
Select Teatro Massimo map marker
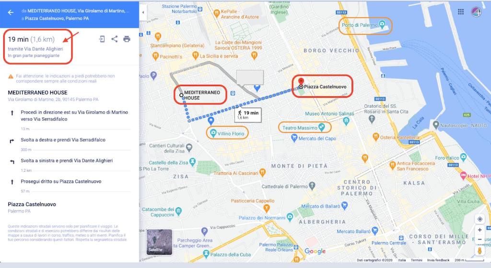322,127
